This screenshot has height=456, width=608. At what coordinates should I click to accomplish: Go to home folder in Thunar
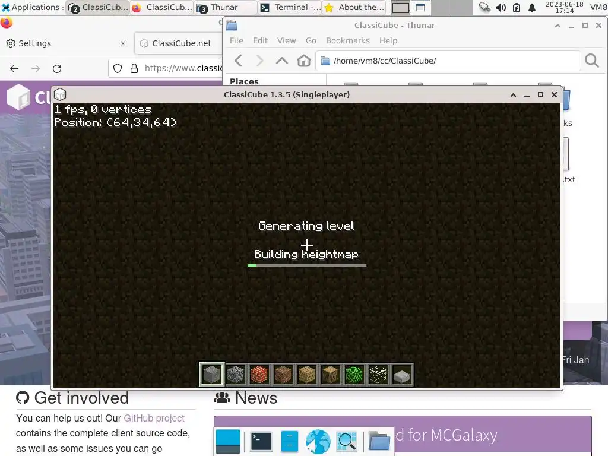click(x=304, y=61)
